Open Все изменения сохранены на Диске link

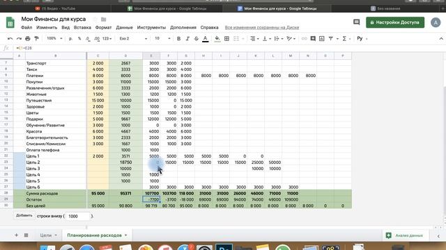coord(262,28)
